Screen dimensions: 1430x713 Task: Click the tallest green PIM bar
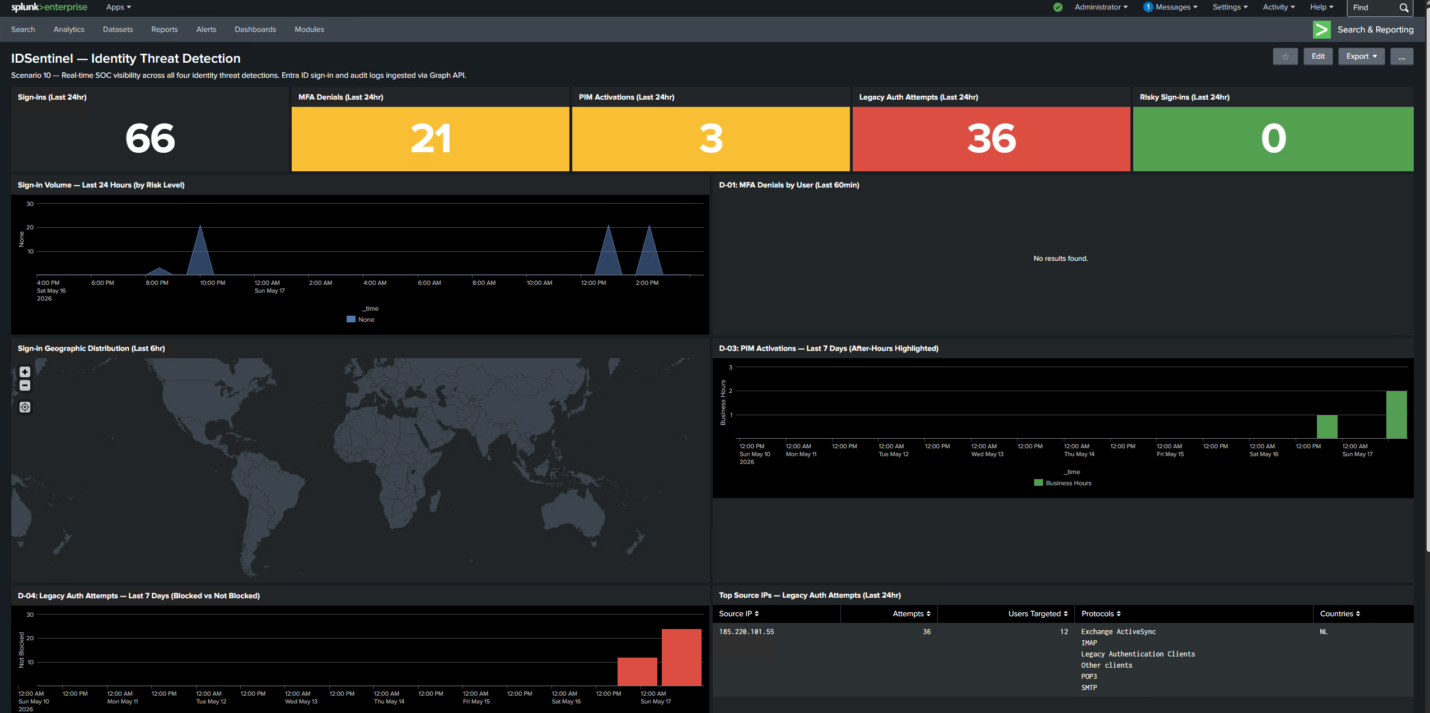point(1396,415)
